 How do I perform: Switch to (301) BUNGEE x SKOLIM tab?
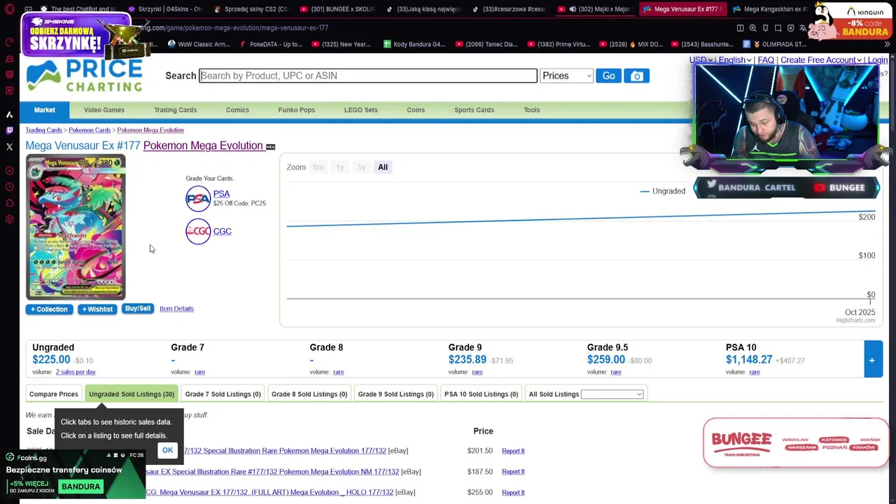337,9
